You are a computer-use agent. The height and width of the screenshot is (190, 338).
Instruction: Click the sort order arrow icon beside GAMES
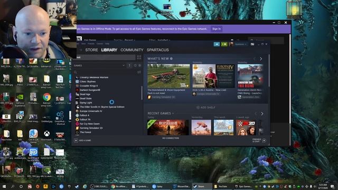129,65
